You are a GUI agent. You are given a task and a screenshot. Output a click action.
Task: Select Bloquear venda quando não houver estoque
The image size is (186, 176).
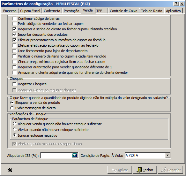tap(15, 124)
